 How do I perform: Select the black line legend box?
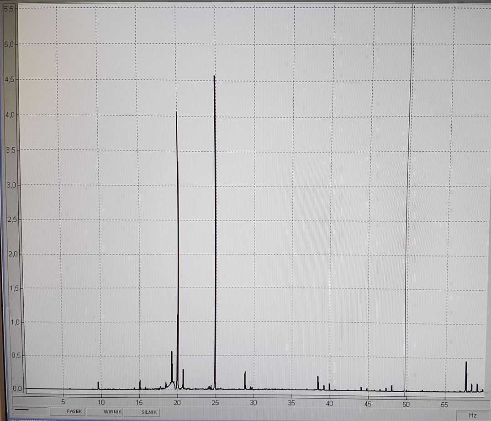click(x=31, y=411)
